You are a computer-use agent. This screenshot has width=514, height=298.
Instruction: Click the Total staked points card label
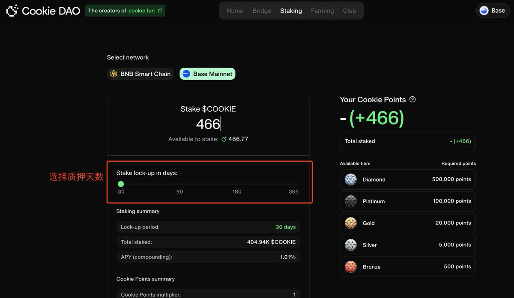360,141
